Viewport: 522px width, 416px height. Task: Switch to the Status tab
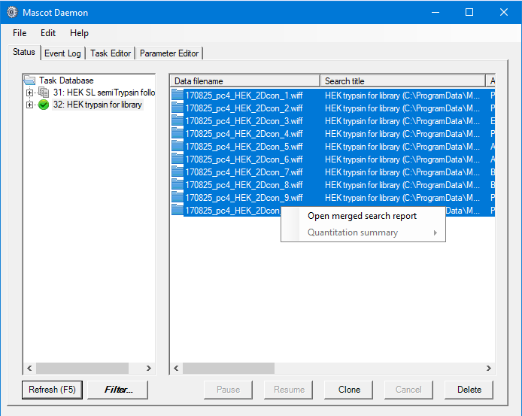point(24,52)
